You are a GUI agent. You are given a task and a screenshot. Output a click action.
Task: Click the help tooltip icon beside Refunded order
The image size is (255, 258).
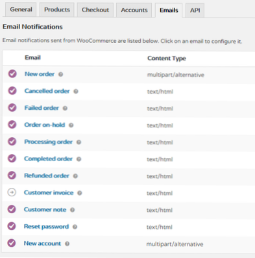point(75,176)
